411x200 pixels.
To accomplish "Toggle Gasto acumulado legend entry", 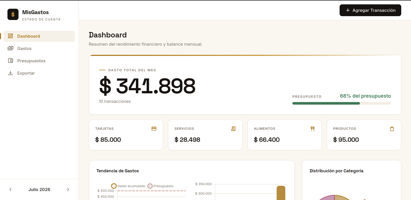I will 128,186.
